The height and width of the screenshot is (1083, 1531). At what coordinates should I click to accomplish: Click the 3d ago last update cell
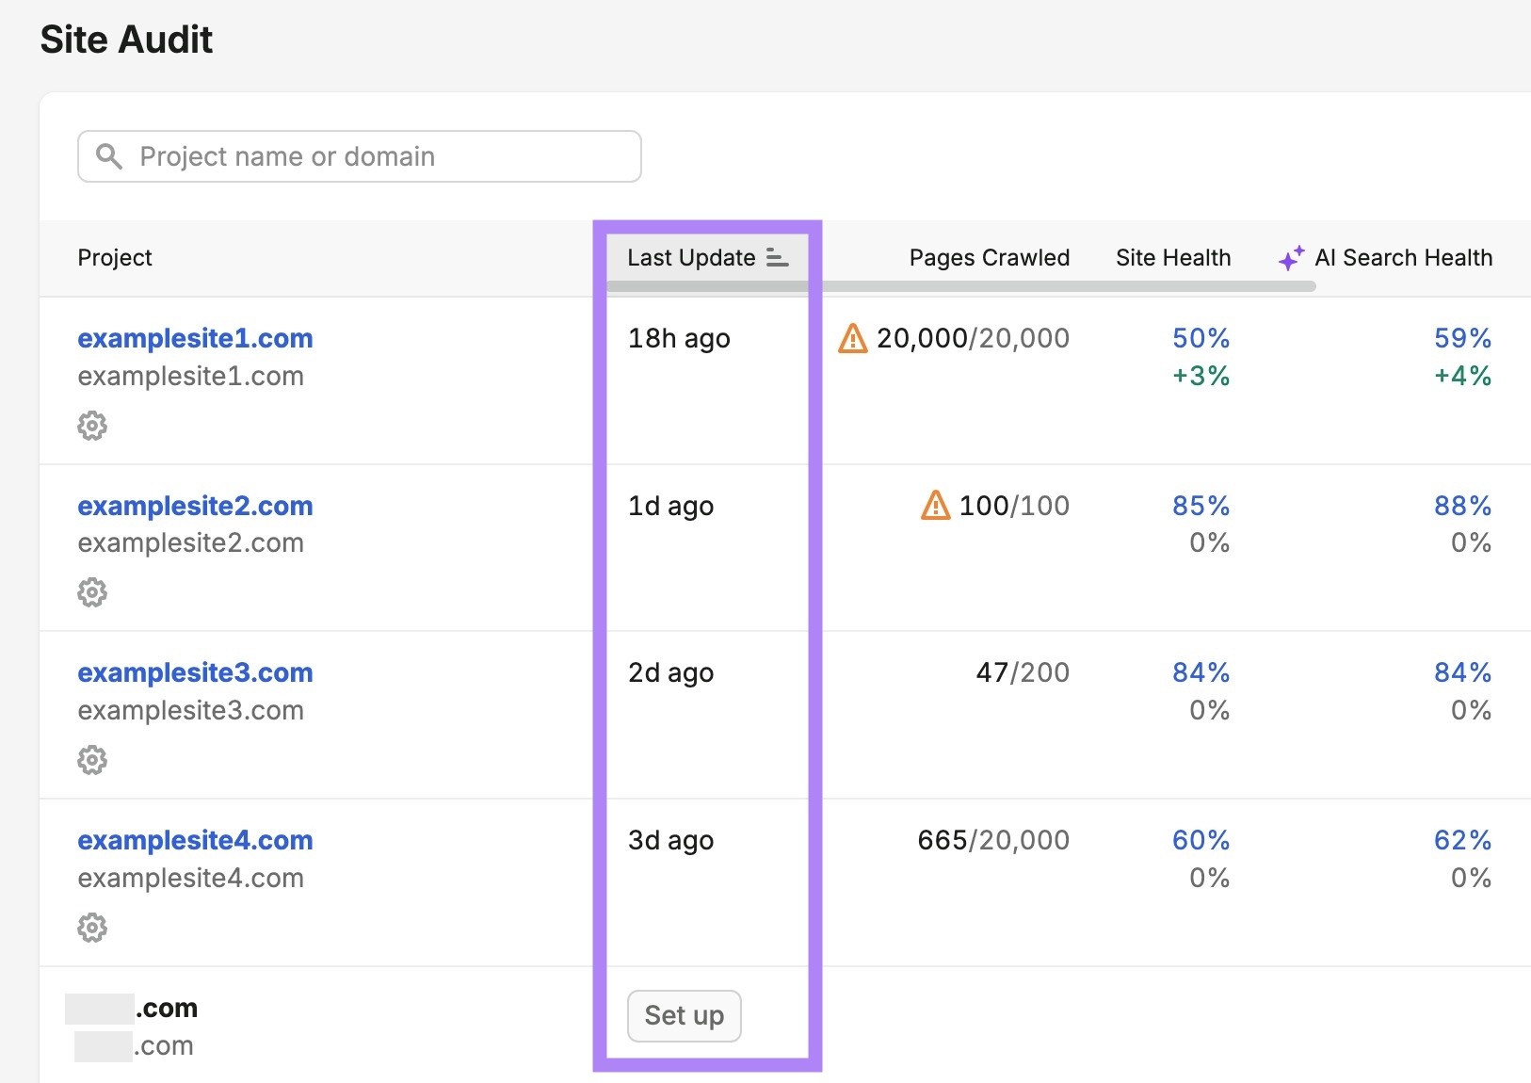click(670, 841)
